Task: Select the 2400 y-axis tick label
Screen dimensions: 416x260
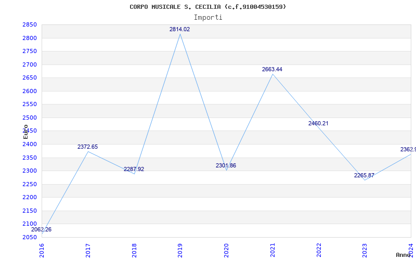Action: [30, 145]
